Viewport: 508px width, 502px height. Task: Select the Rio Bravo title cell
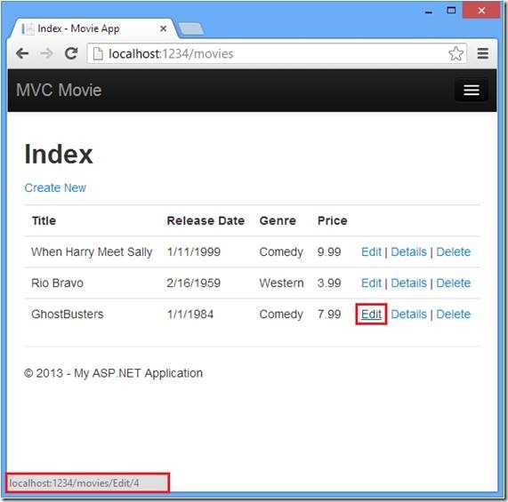pyautogui.click(x=57, y=283)
